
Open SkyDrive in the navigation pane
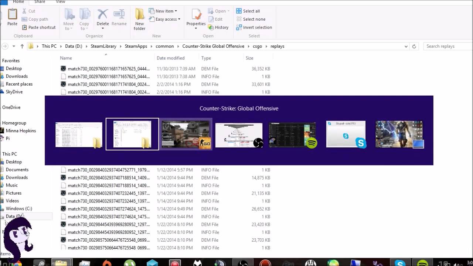point(14,92)
